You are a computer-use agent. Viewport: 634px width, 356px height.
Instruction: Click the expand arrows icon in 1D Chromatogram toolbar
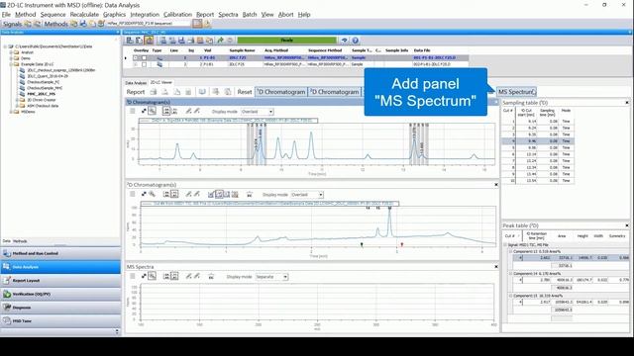144,111
